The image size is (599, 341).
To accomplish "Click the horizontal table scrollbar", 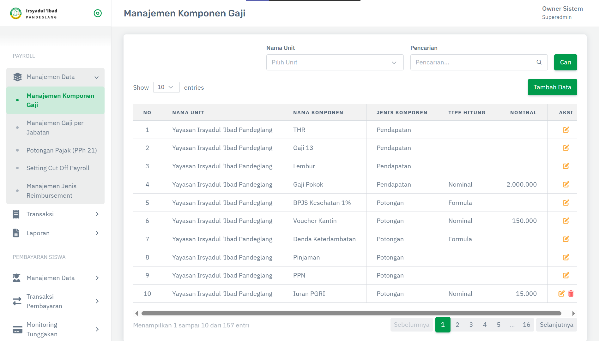I will pyautogui.click(x=351, y=313).
